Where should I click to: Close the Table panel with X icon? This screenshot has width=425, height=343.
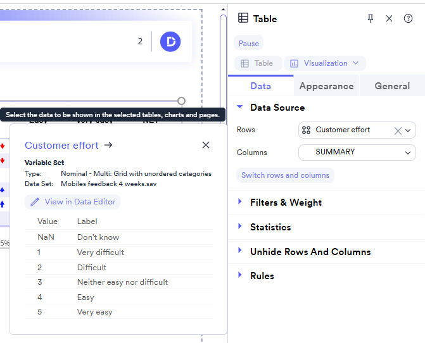coord(389,19)
